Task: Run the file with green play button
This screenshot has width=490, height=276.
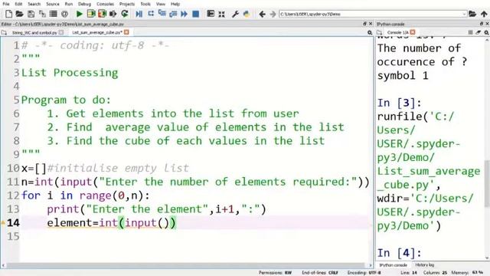Action: (80, 14)
